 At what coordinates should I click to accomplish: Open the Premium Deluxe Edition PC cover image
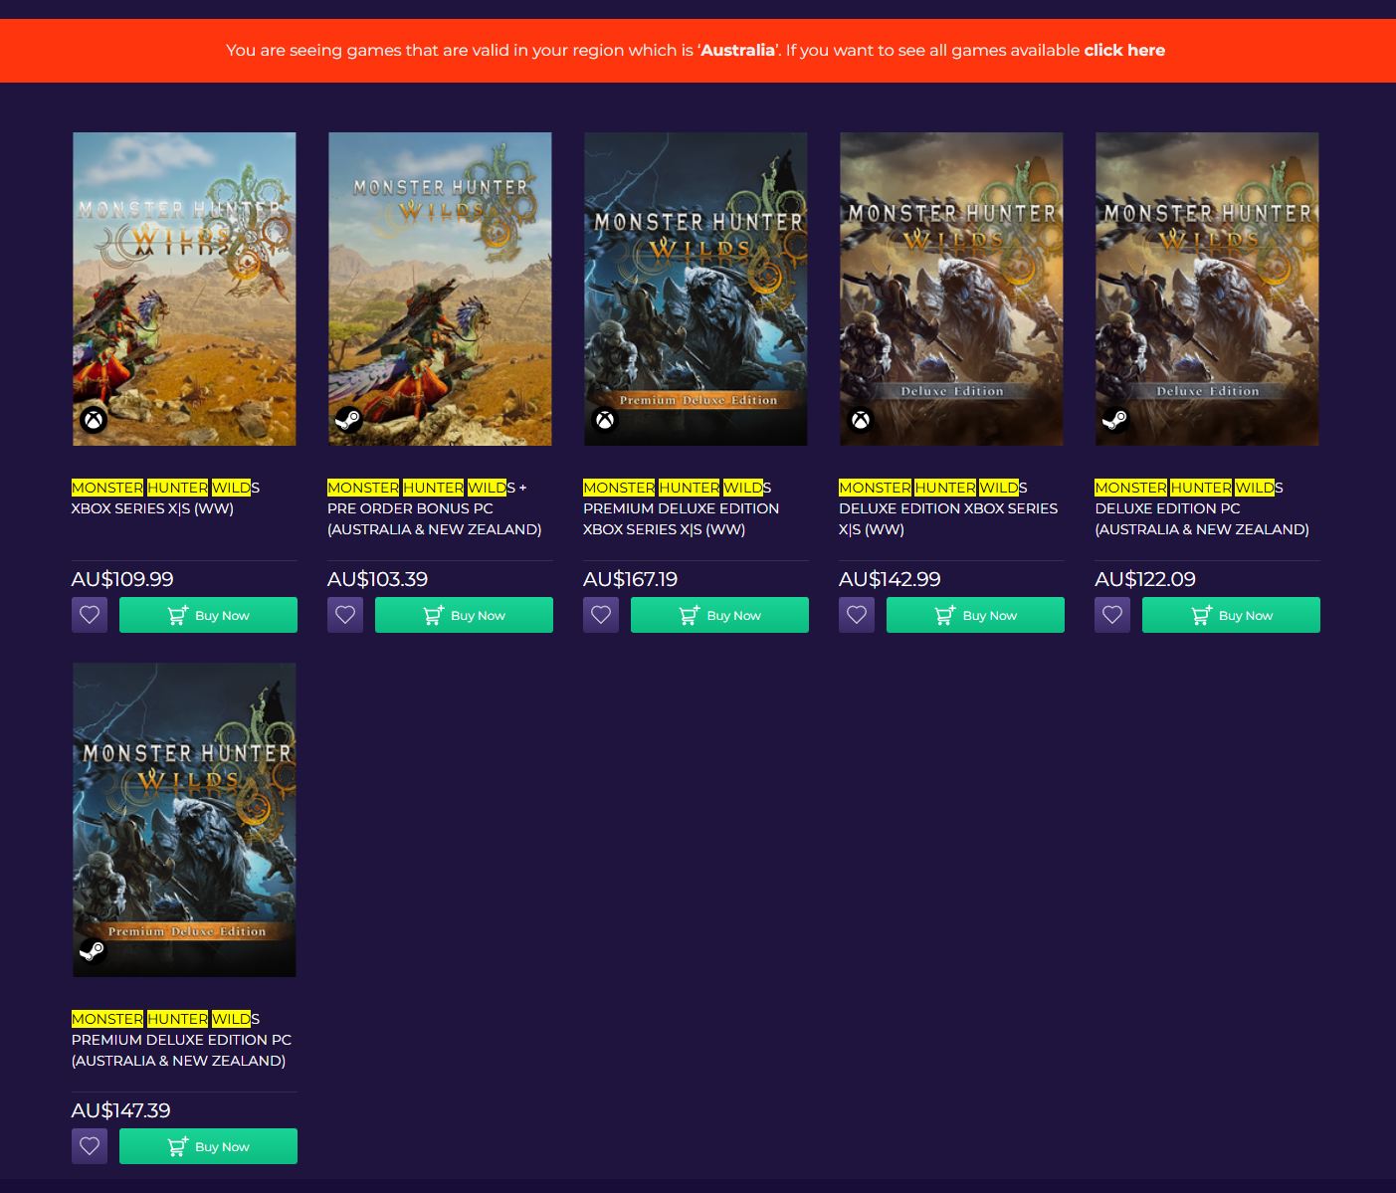click(184, 820)
